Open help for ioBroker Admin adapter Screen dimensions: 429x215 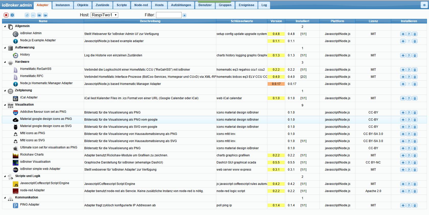pos(409,34)
